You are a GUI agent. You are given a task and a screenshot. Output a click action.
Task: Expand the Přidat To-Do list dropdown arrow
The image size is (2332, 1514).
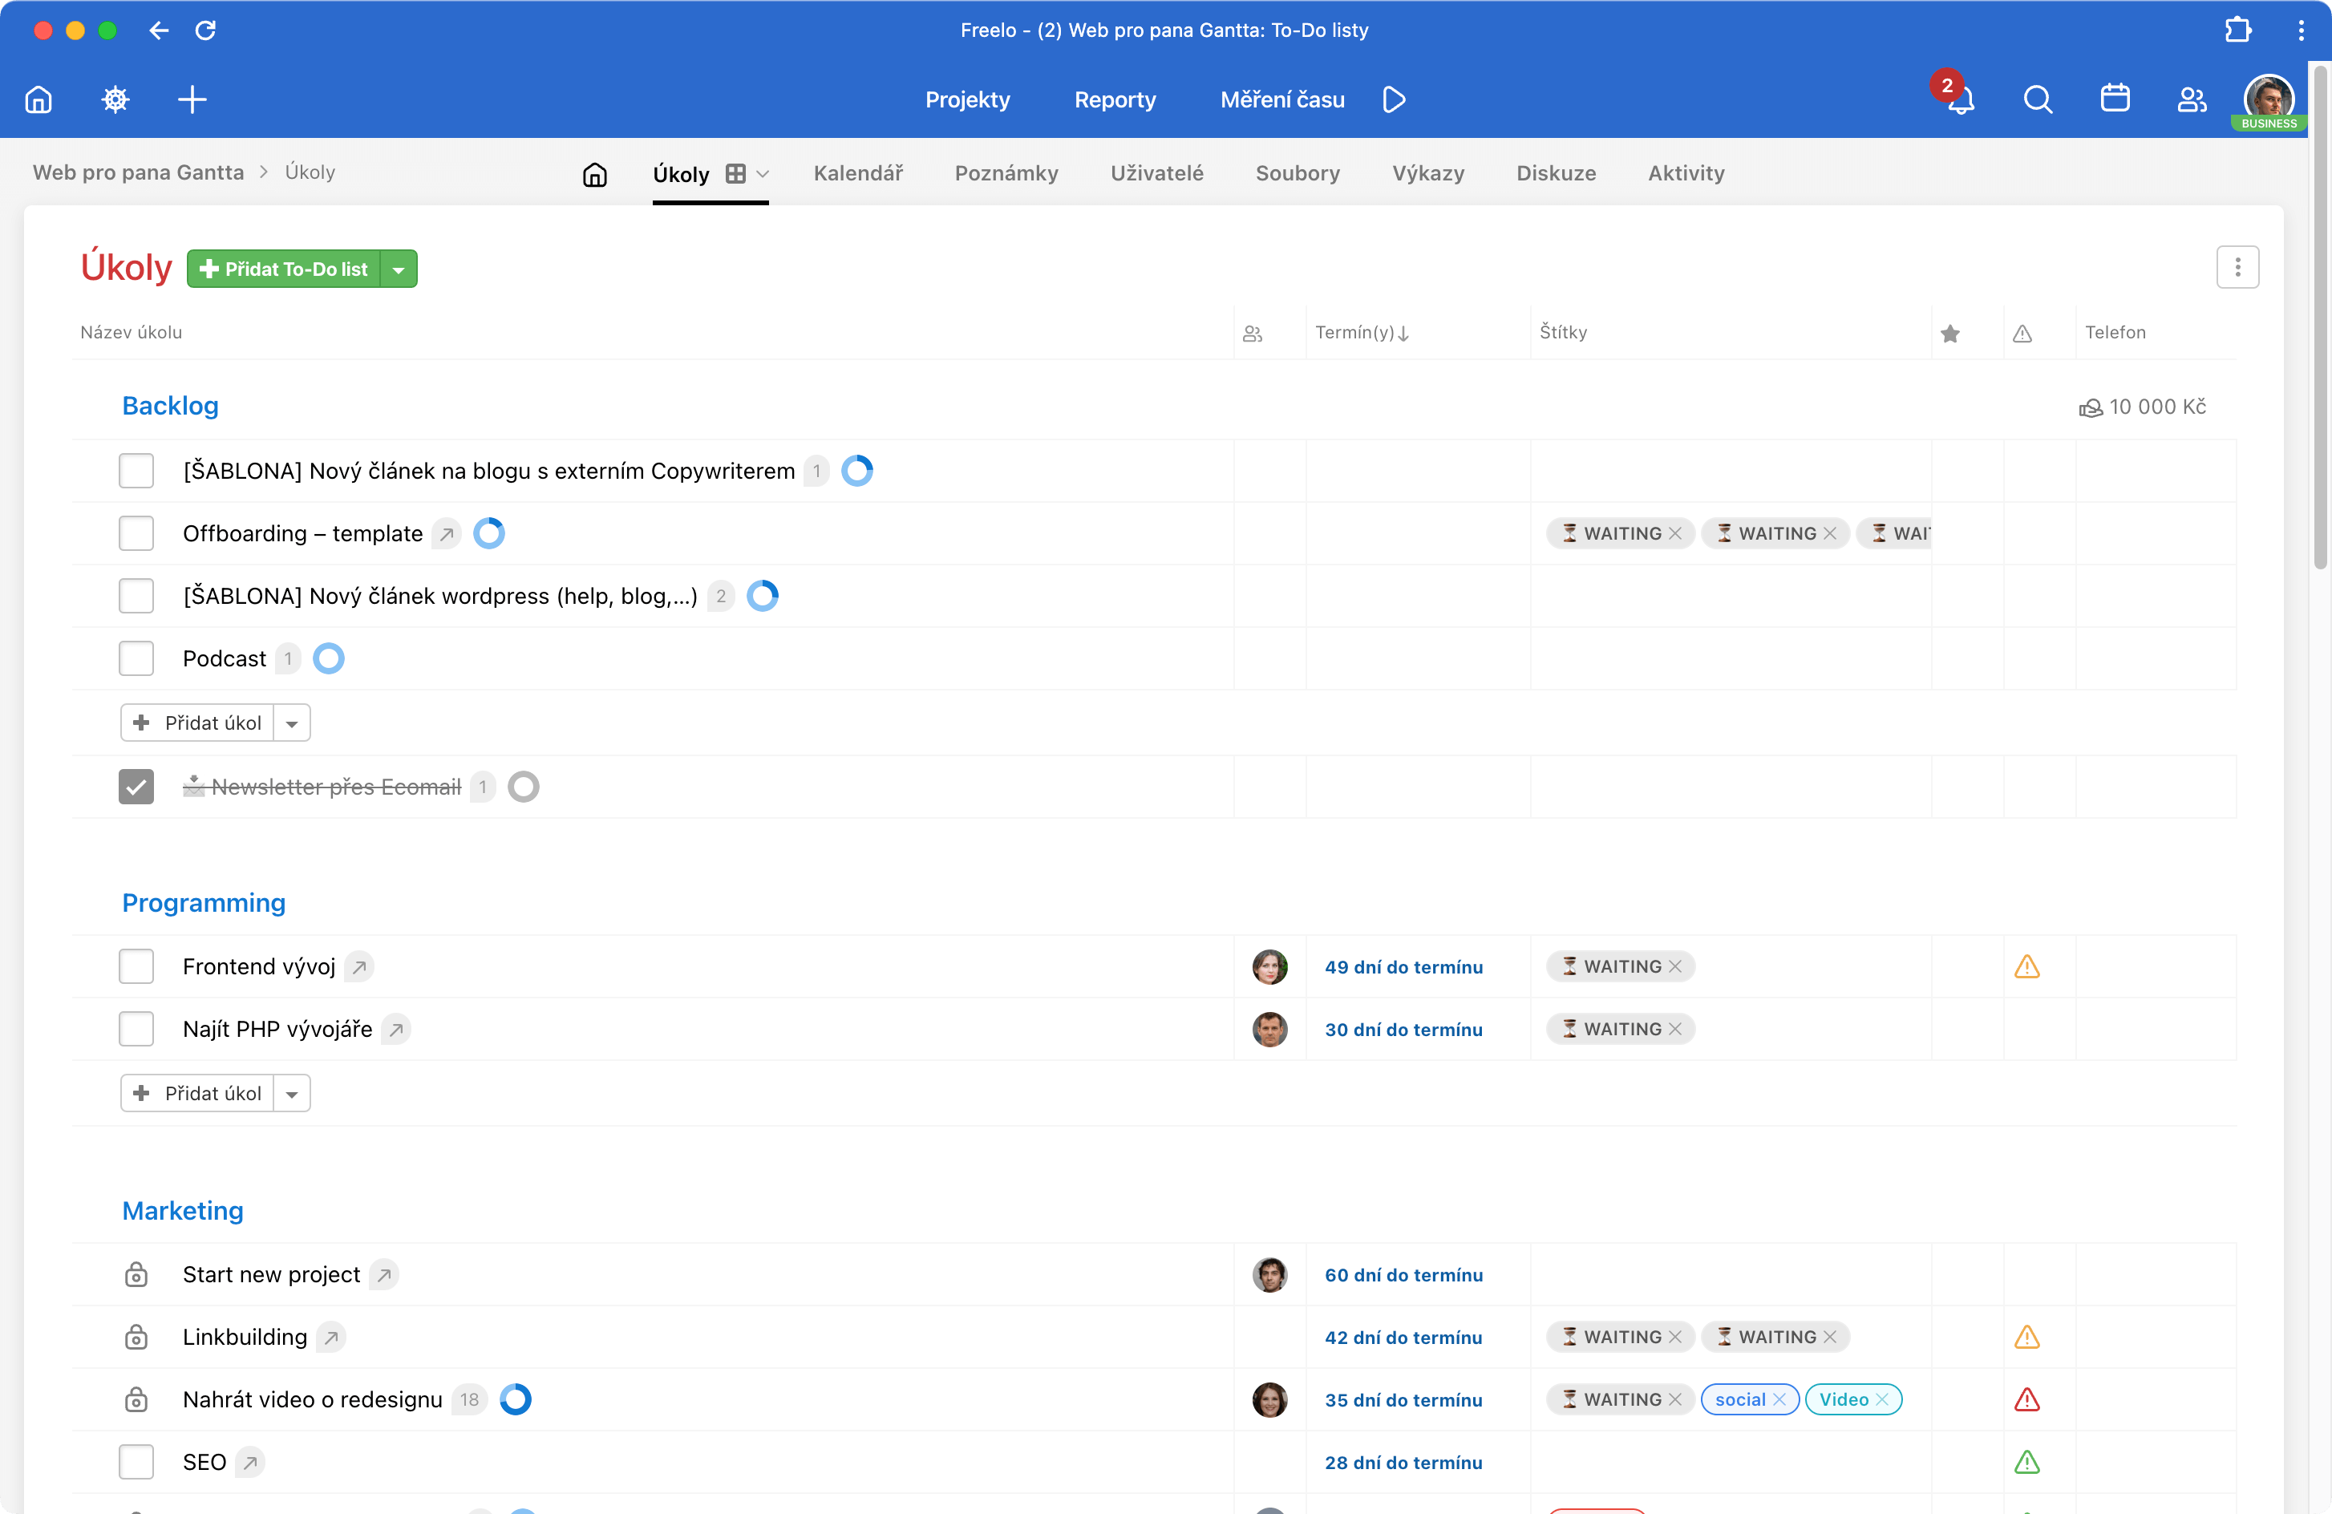pyautogui.click(x=399, y=269)
